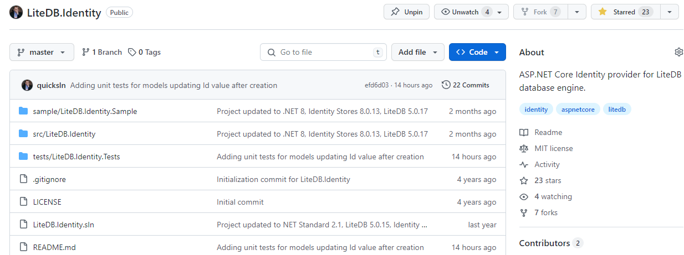
Task: Open the Activity pulse icon link
Action: pos(524,164)
